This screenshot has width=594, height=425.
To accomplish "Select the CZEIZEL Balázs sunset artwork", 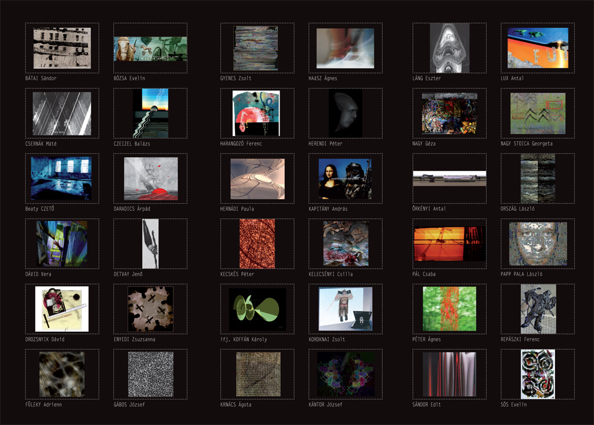I will (x=150, y=113).
